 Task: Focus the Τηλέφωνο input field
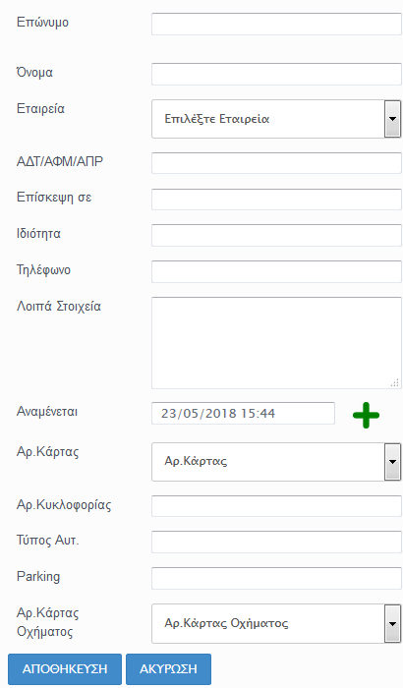276,271
